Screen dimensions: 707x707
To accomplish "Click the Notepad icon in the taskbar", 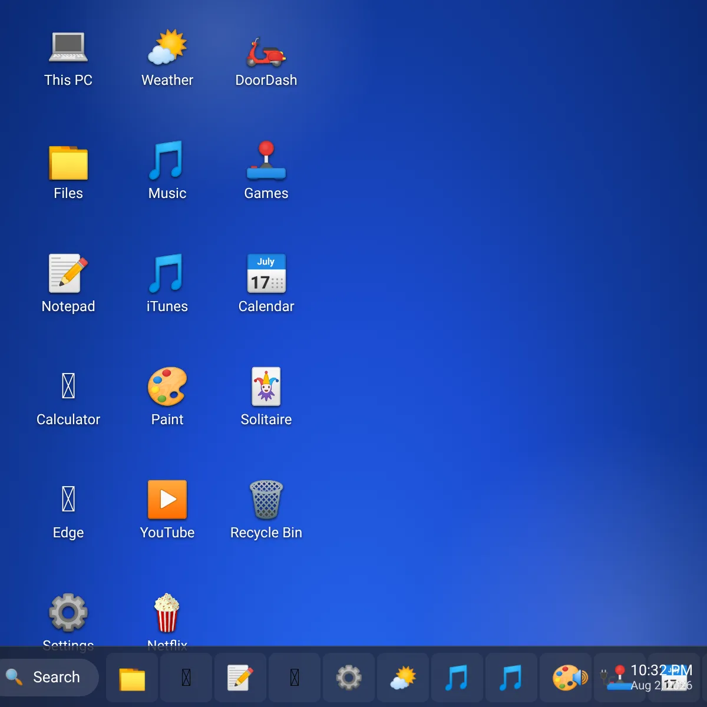I will pos(240,678).
